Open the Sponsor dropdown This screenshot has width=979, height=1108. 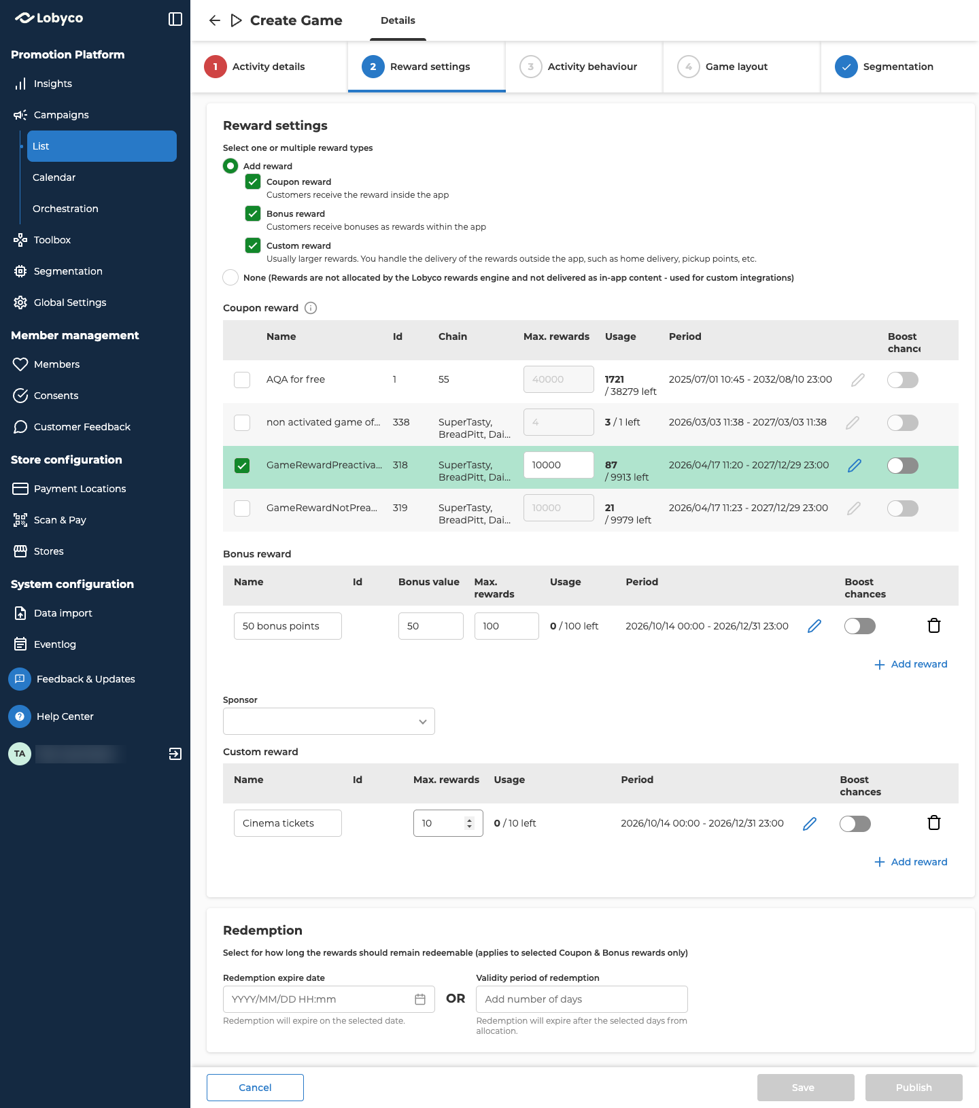(329, 721)
